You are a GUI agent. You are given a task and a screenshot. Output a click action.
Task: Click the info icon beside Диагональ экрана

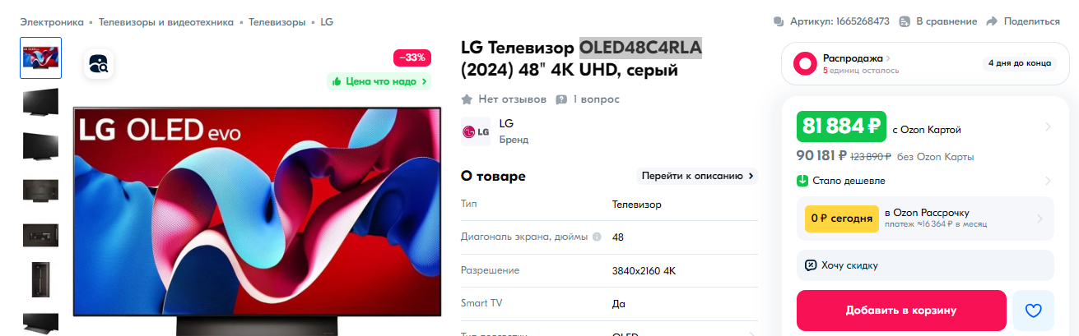coord(596,237)
